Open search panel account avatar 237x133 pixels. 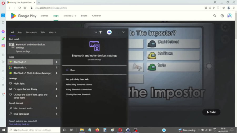(109, 32)
